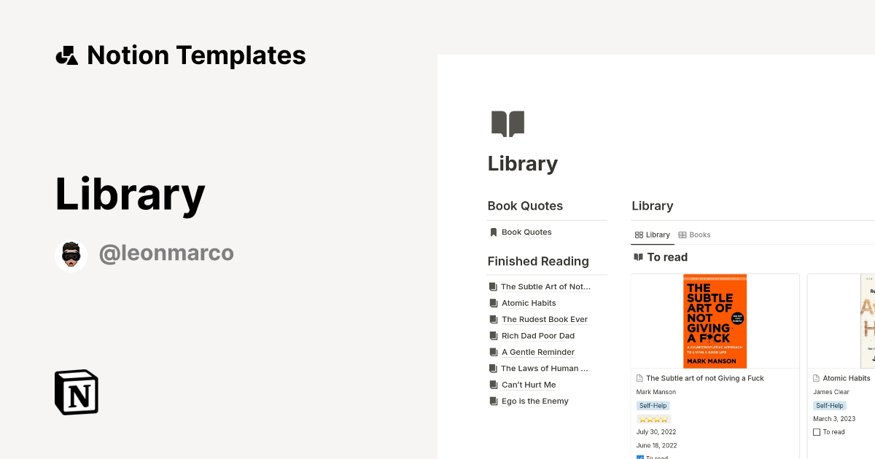The height and width of the screenshot is (459, 875).
Task: Click Self-Help tag on Subtle art card
Action: (x=653, y=406)
